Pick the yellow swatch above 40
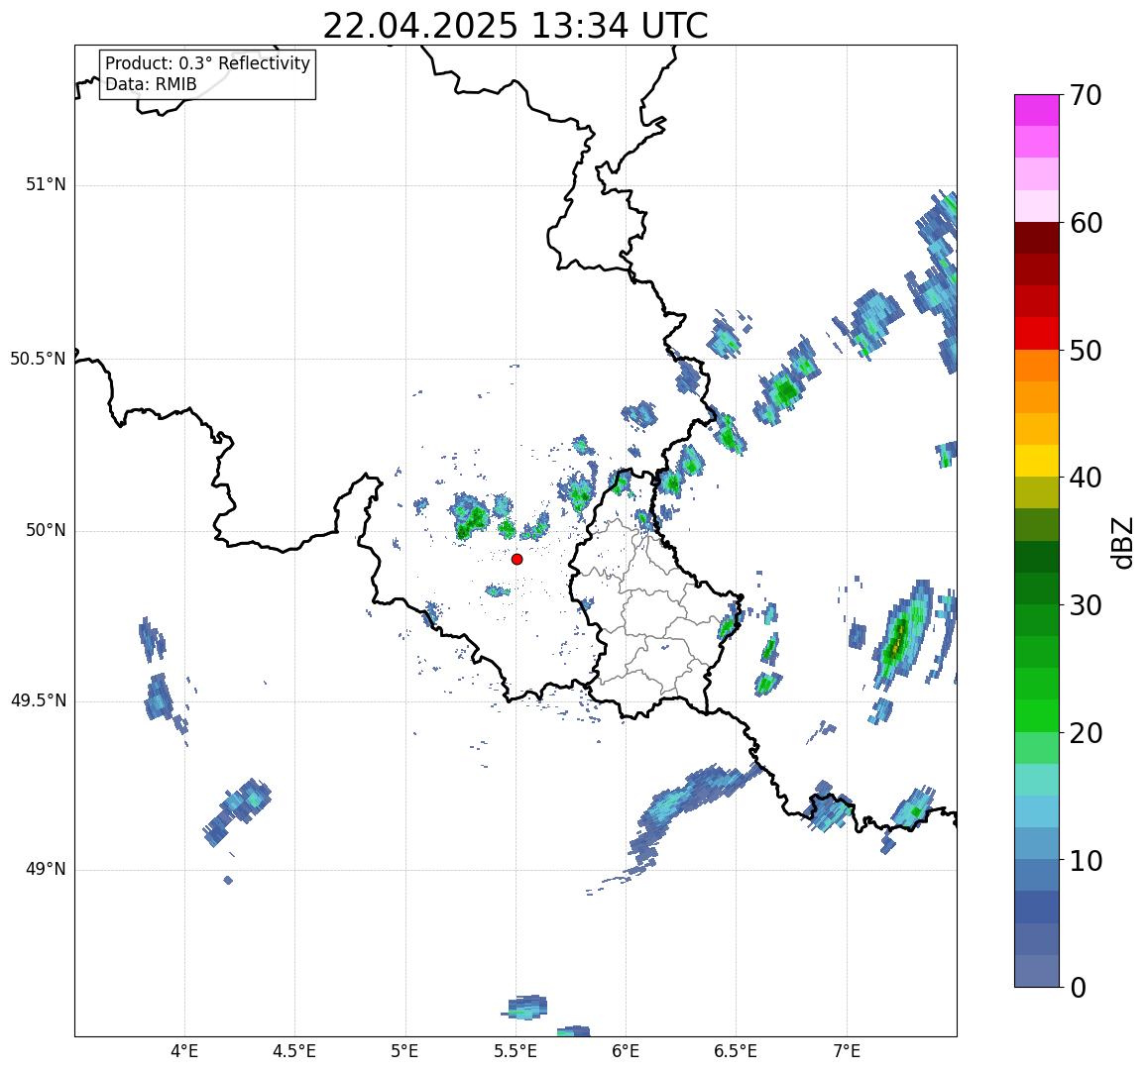The image size is (1147, 1071). tap(1037, 462)
